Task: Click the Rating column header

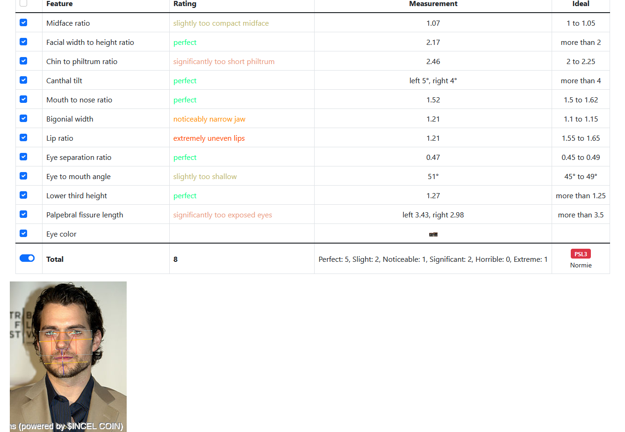Action: point(185,4)
